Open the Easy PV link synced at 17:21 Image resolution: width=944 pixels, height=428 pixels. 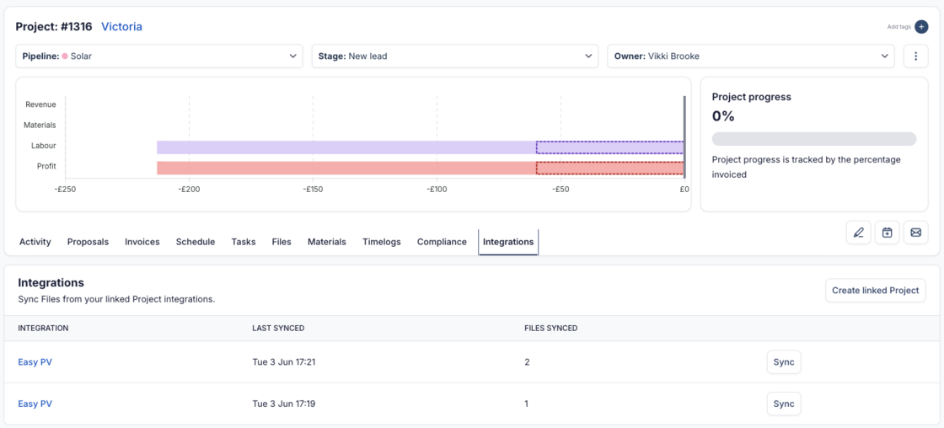pos(35,362)
